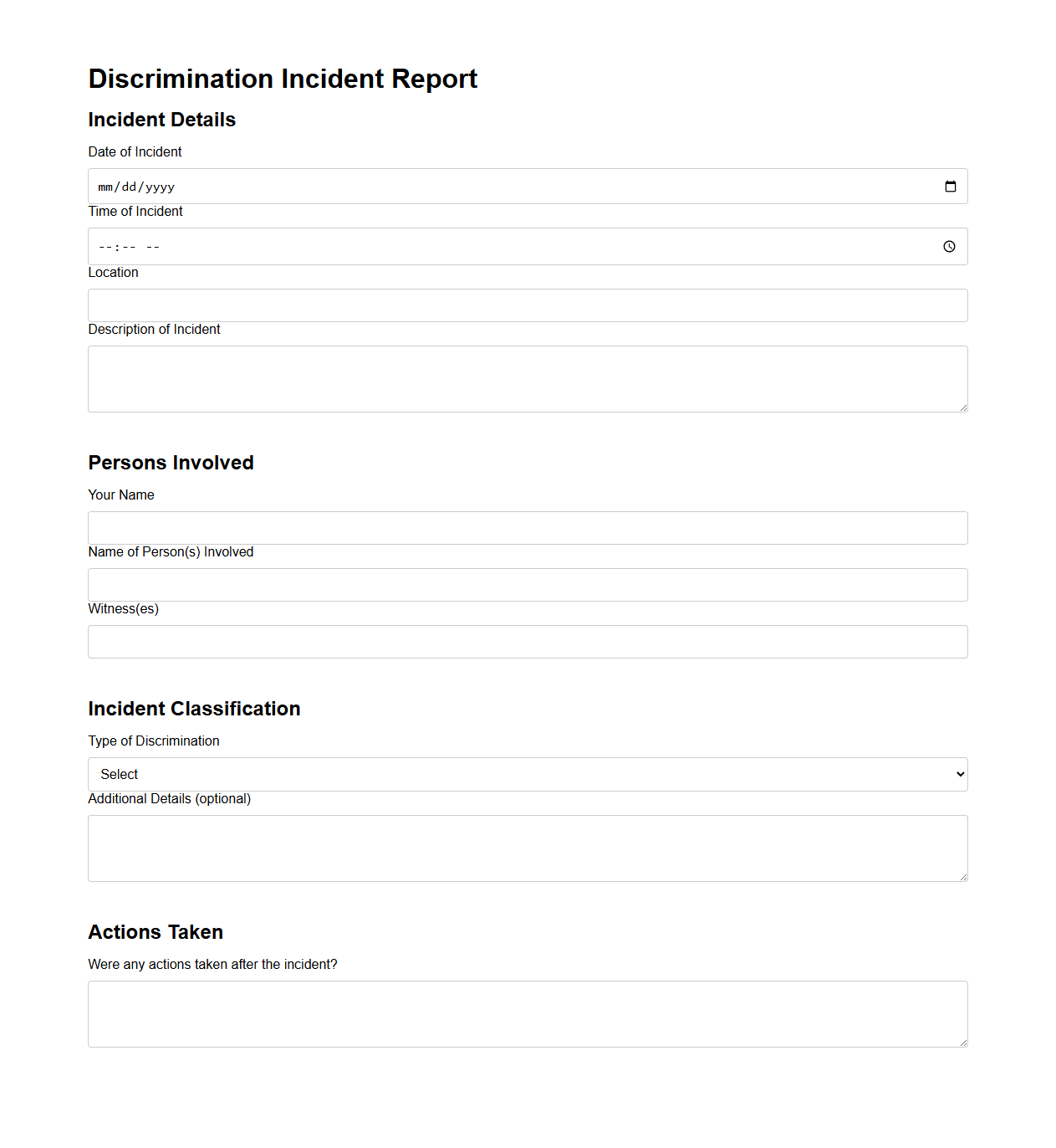1056x1148 pixels.
Task: Click the Witness(es) input field
Action: [527, 641]
